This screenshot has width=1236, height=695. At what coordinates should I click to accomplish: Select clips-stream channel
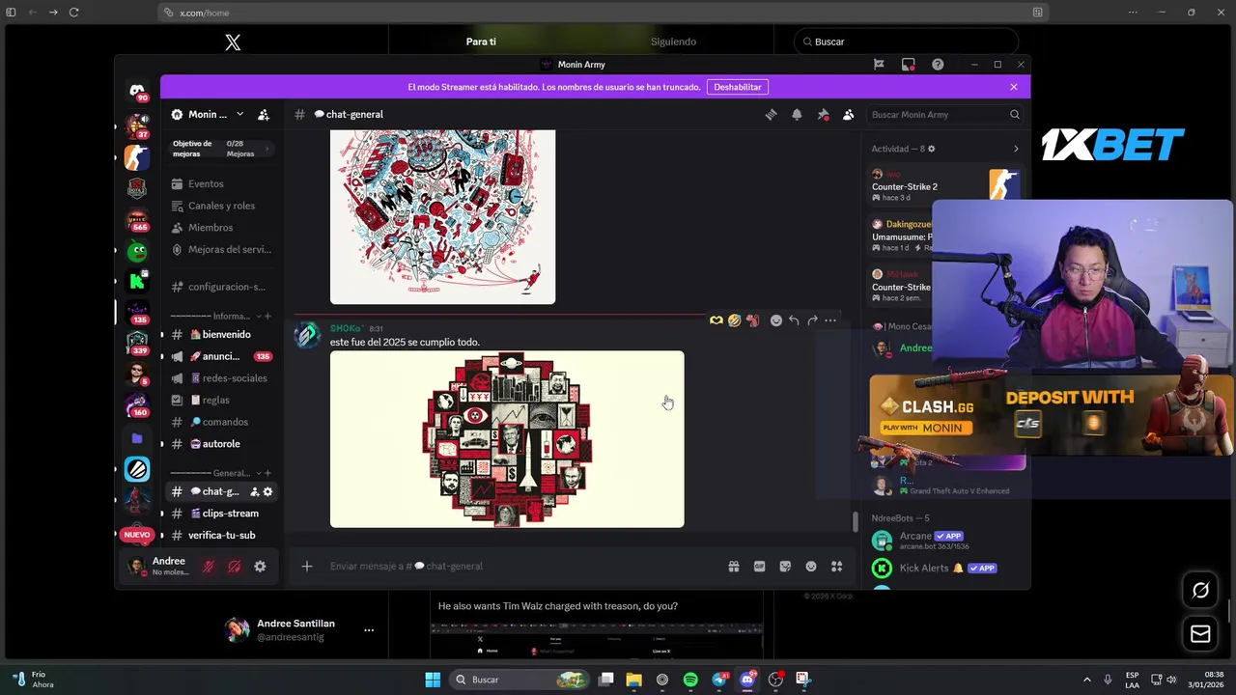click(221, 514)
